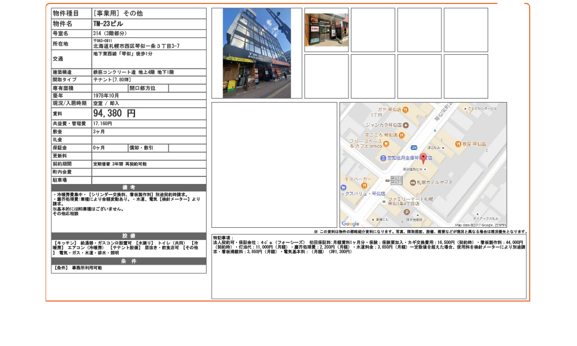Click the Google logo on the map
This screenshot has height=346, width=577.
point(350,224)
